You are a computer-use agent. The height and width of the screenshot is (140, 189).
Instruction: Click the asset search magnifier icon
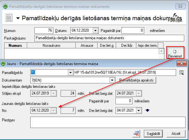click(181, 73)
